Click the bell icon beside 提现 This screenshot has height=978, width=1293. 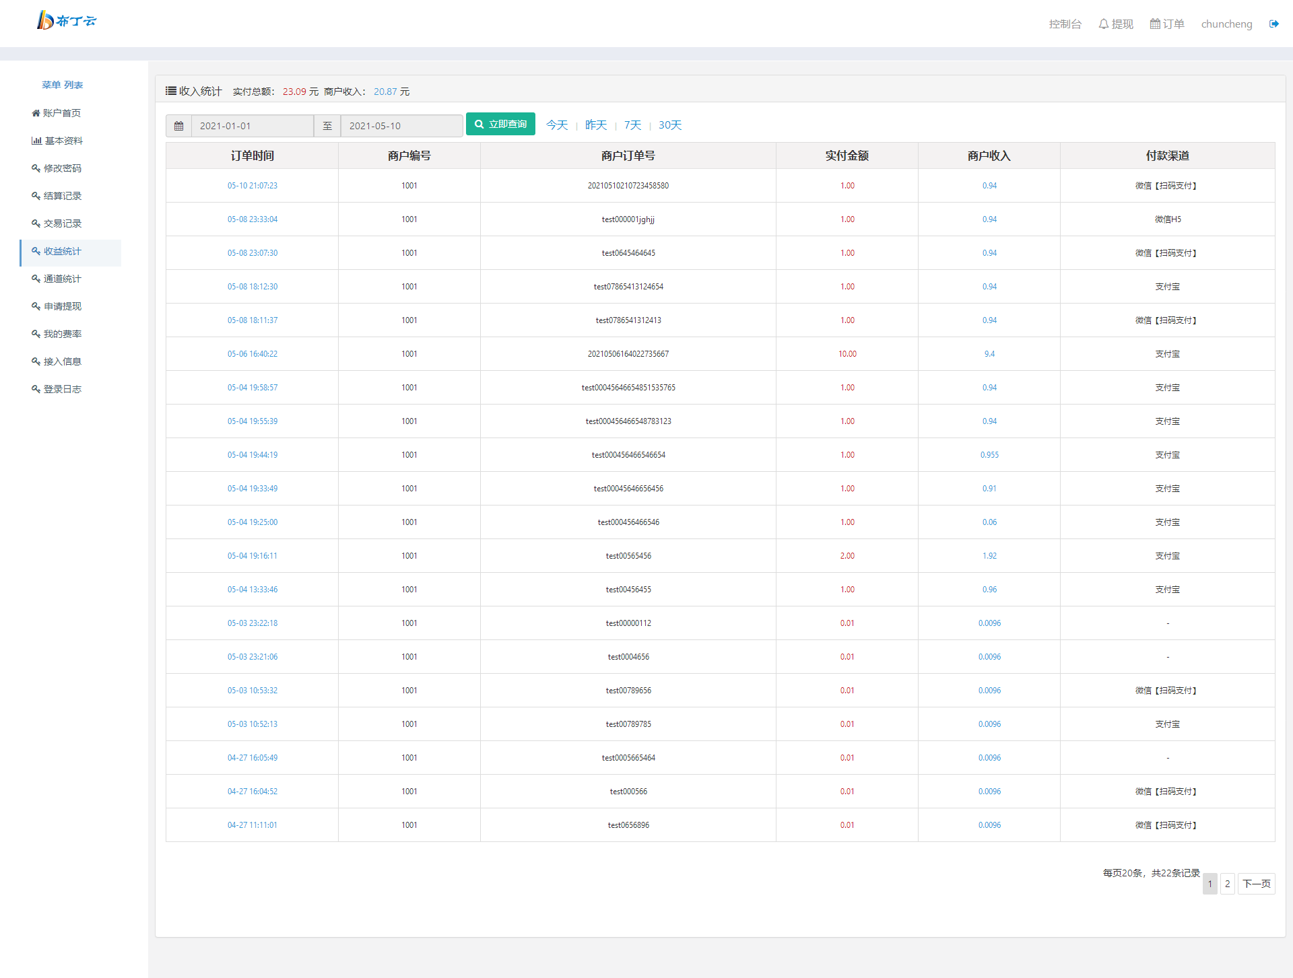point(1103,24)
